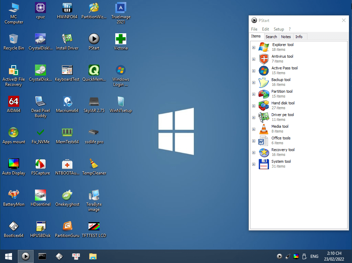Select the MemTestx64 icon
Image resolution: width=352 pixels, height=263 pixels.
[67, 135]
